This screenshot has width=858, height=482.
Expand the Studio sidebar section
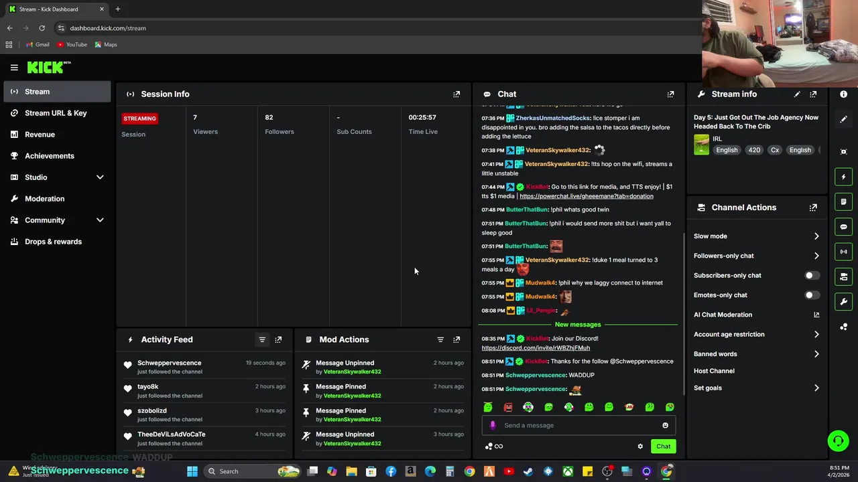pyautogui.click(x=100, y=177)
